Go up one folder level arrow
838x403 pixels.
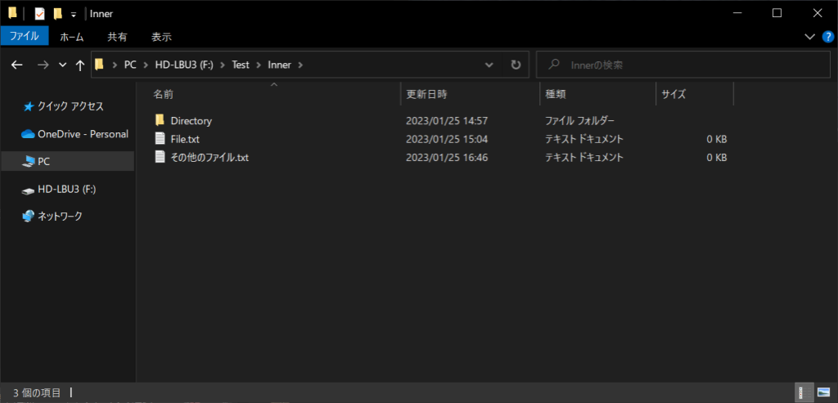pyautogui.click(x=80, y=65)
